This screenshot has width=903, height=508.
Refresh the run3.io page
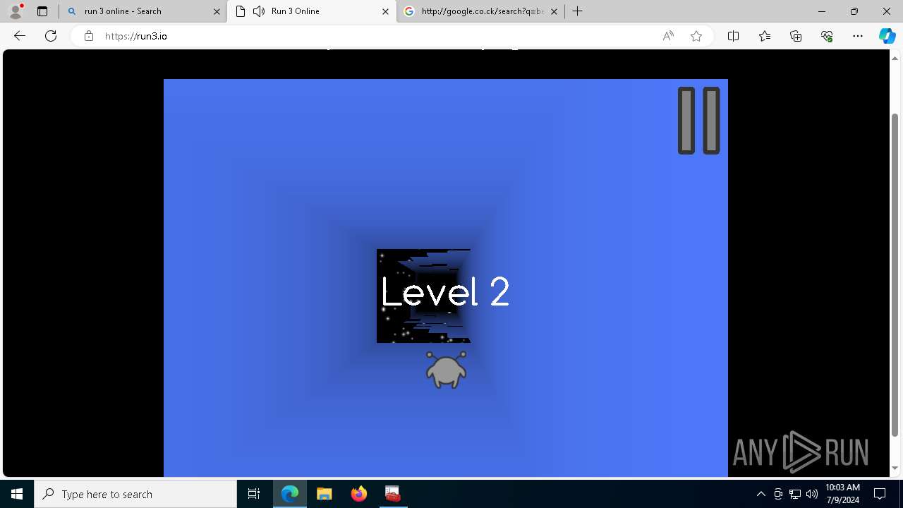(51, 36)
